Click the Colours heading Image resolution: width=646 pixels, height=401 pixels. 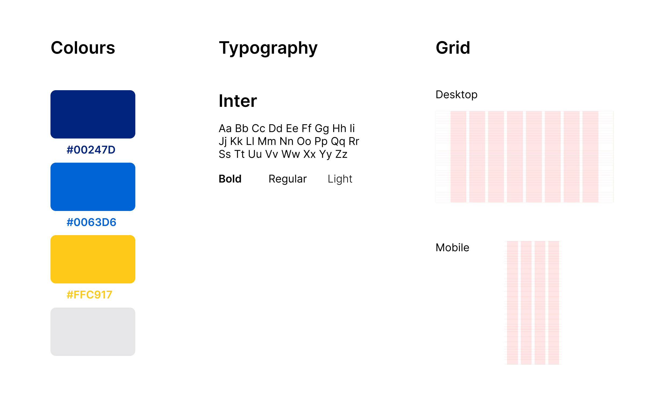[x=83, y=48]
